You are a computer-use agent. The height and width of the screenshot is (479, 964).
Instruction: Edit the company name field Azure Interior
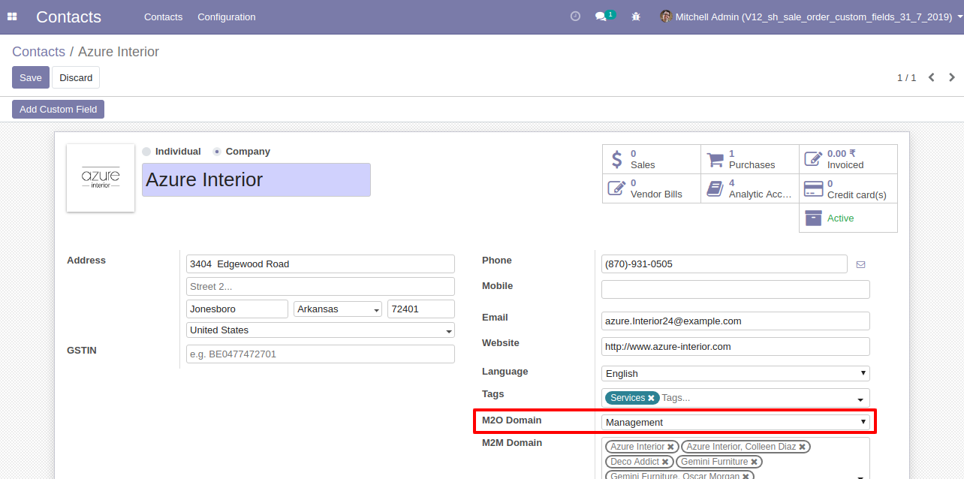point(256,180)
